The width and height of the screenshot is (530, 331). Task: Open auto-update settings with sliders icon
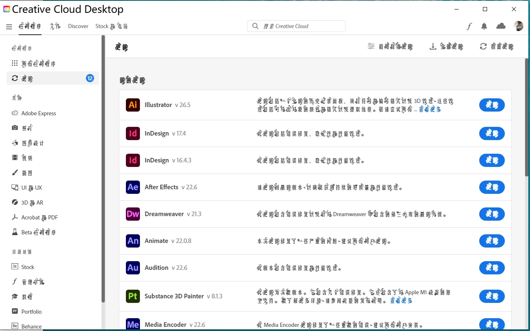click(x=390, y=47)
